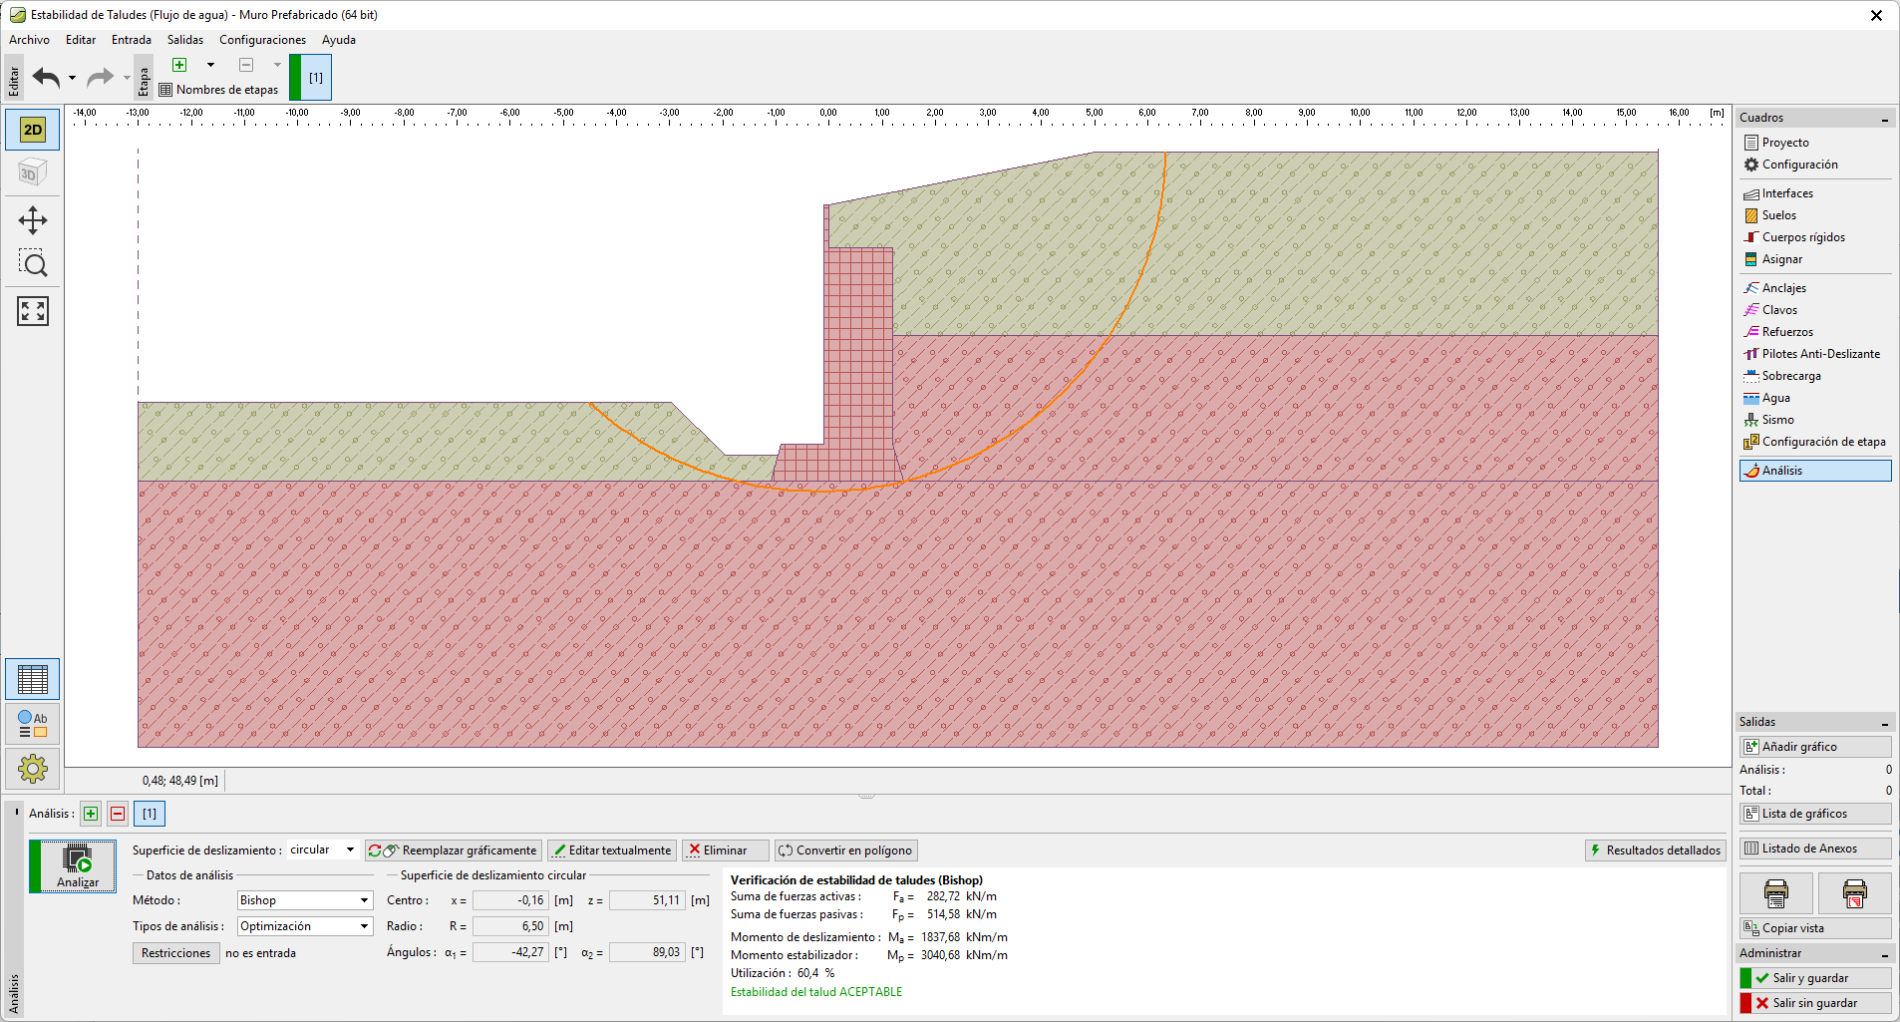Click Salir sin guardar
Screen dimensions: 1900x1022
click(1816, 1003)
